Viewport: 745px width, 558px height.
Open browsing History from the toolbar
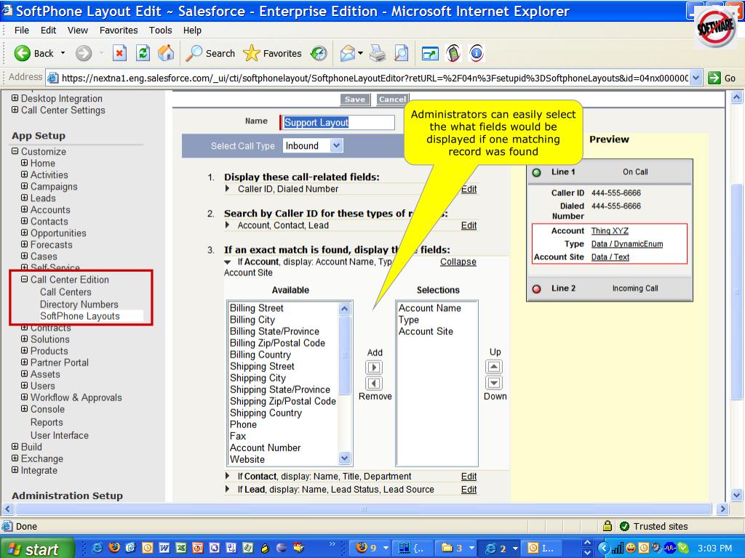(x=319, y=53)
